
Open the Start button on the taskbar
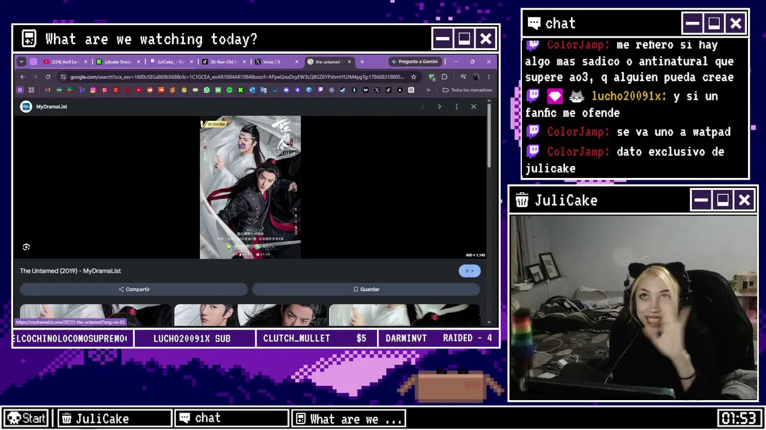[26, 419]
